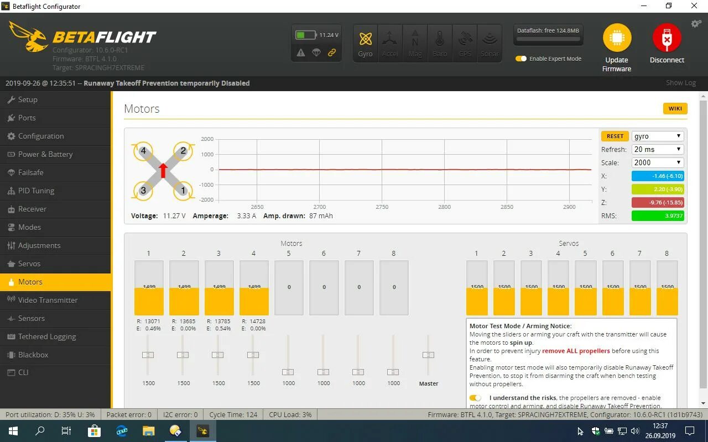Click the arming warning triangle icon

click(x=301, y=52)
